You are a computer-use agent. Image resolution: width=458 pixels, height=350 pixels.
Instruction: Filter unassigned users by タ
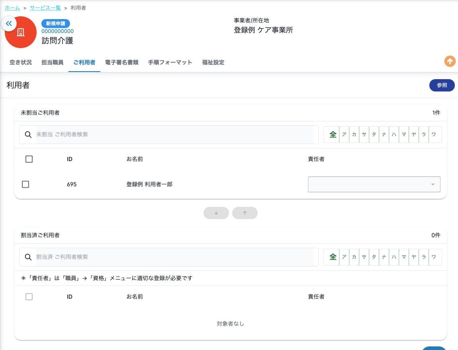(x=374, y=134)
